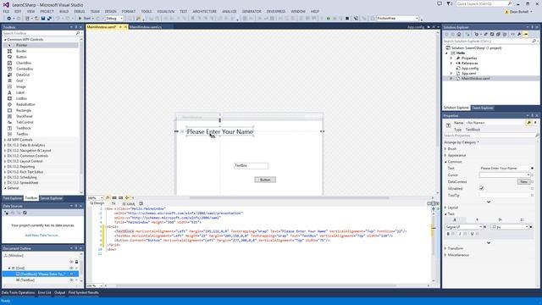Click the Bold icon in Text properties
The height and width of the screenshot is (305, 542).
click(448, 234)
